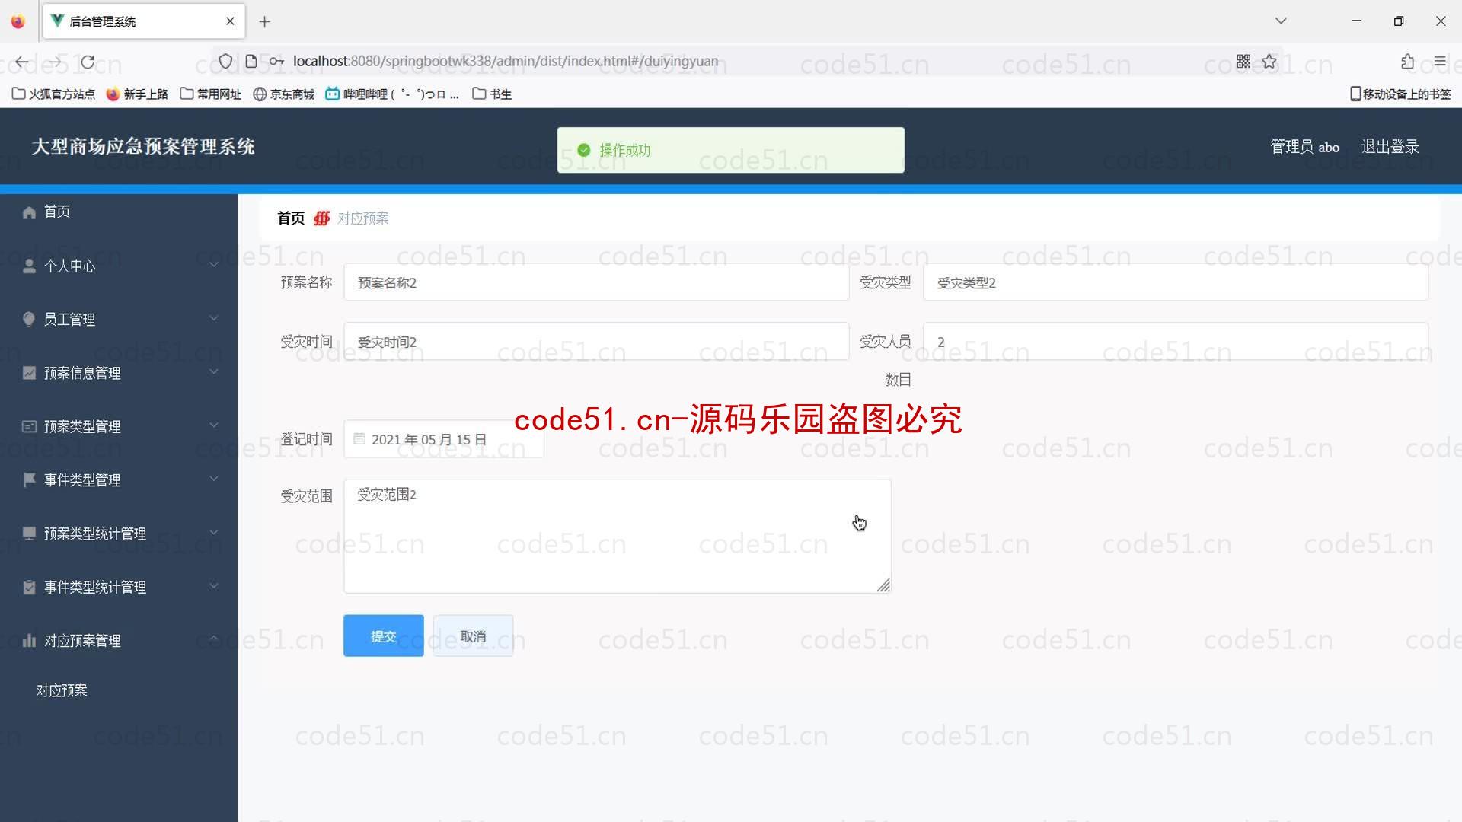Image resolution: width=1462 pixels, height=822 pixels.
Task: Click the 首页 breadcrumb link
Action: click(x=291, y=218)
